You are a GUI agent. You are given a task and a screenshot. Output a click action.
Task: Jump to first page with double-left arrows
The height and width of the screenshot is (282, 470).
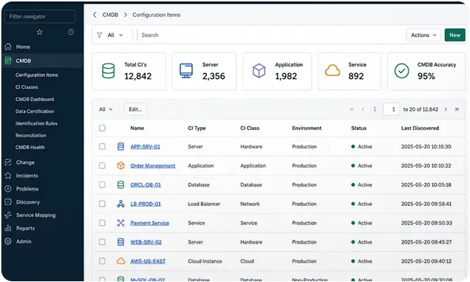[x=352, y=109]
